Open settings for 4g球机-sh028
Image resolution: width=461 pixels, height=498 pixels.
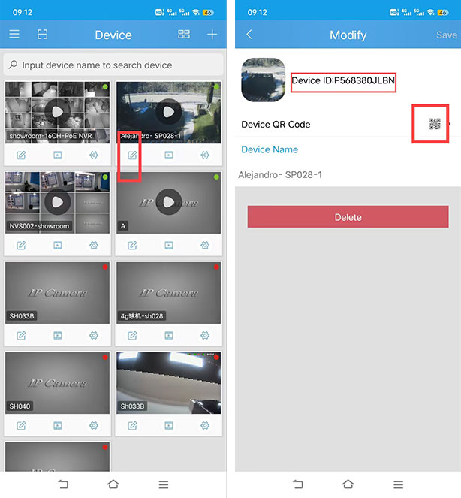pos(205,336)
